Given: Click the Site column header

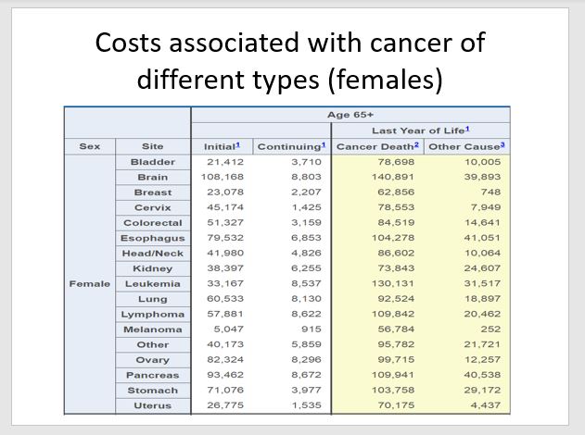Looking at the screenshot, I should pos(152,146).
